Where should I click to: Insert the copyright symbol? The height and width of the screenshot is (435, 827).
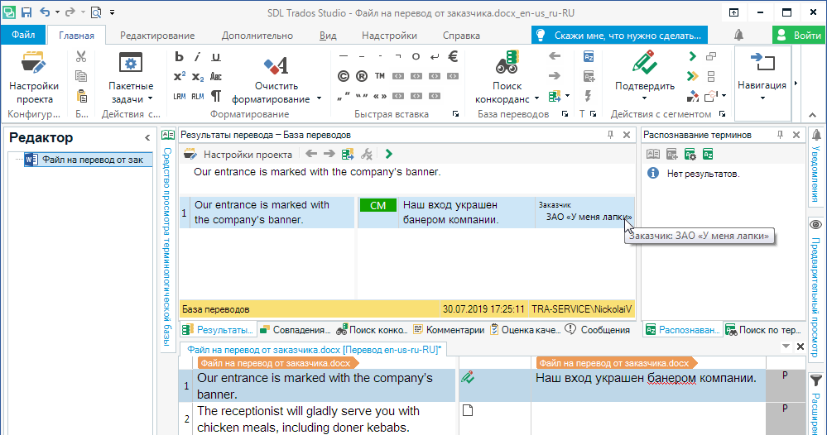[x=343, y=76]
